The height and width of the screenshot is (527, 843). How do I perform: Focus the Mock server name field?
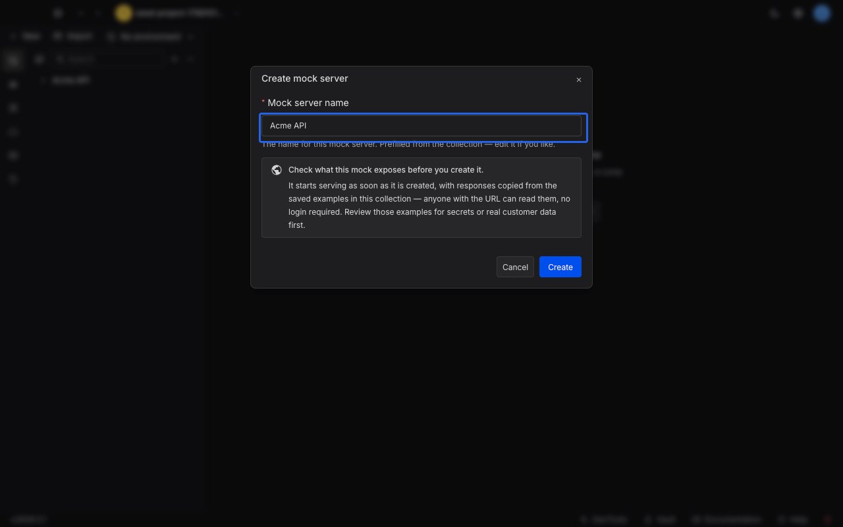[421, 126]
